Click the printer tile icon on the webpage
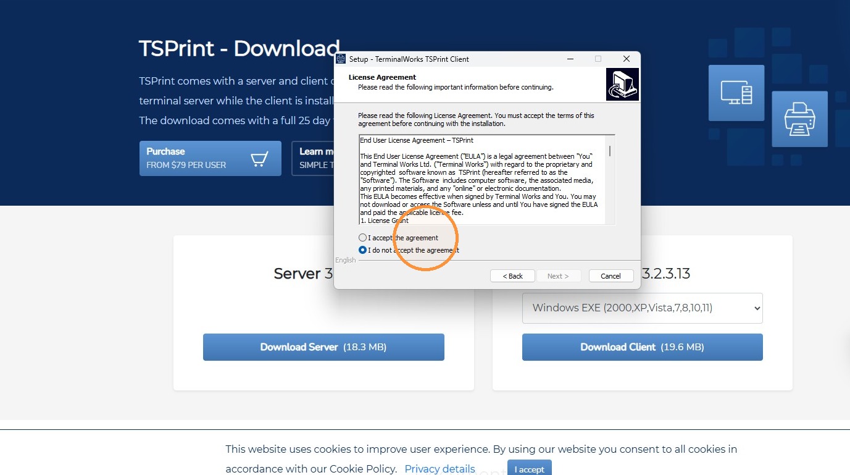Image resolution: width=850 pixels, height=475 pixels. (x=799, y=119)
